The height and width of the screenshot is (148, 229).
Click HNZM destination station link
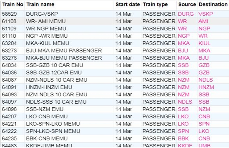tap(206, 87)
